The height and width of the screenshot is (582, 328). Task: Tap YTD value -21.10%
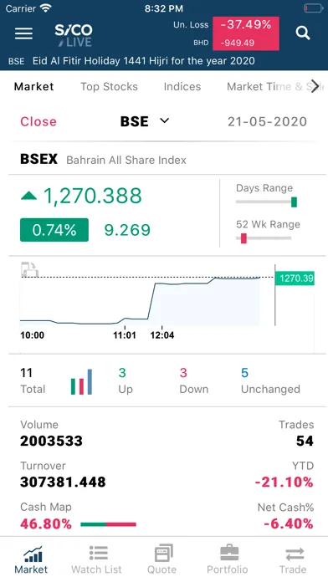click(x=284, y=482)
